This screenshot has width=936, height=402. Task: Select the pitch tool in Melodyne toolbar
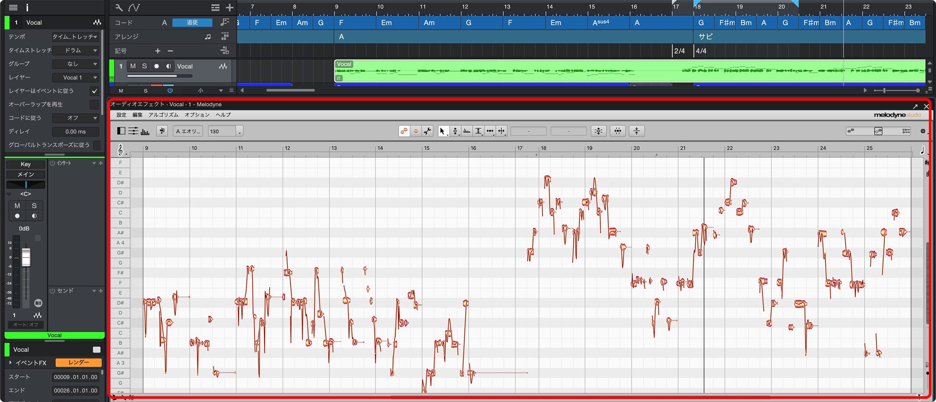[456, 131]
